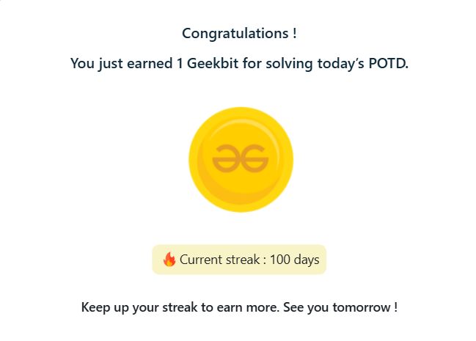
Task: Click the exclamation mark after Congratulations
Action: (294, 33)
